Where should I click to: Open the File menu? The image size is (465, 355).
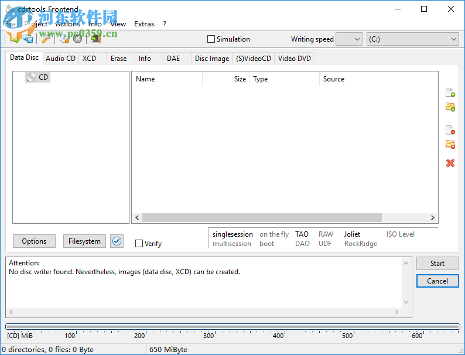pyautogui.click(x=11, y=24)
